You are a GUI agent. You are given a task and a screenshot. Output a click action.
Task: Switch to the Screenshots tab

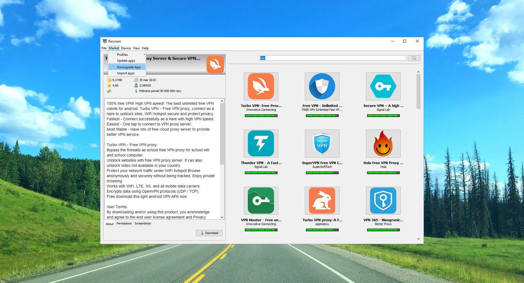click(143, 223)
